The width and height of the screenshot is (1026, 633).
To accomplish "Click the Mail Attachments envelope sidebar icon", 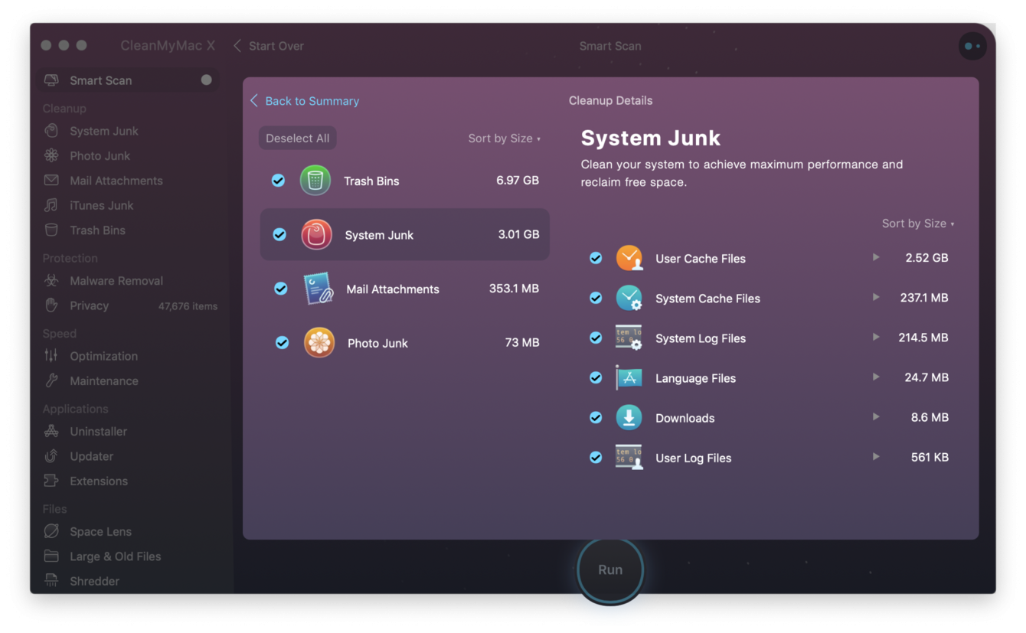I will [x=51, y=181].
